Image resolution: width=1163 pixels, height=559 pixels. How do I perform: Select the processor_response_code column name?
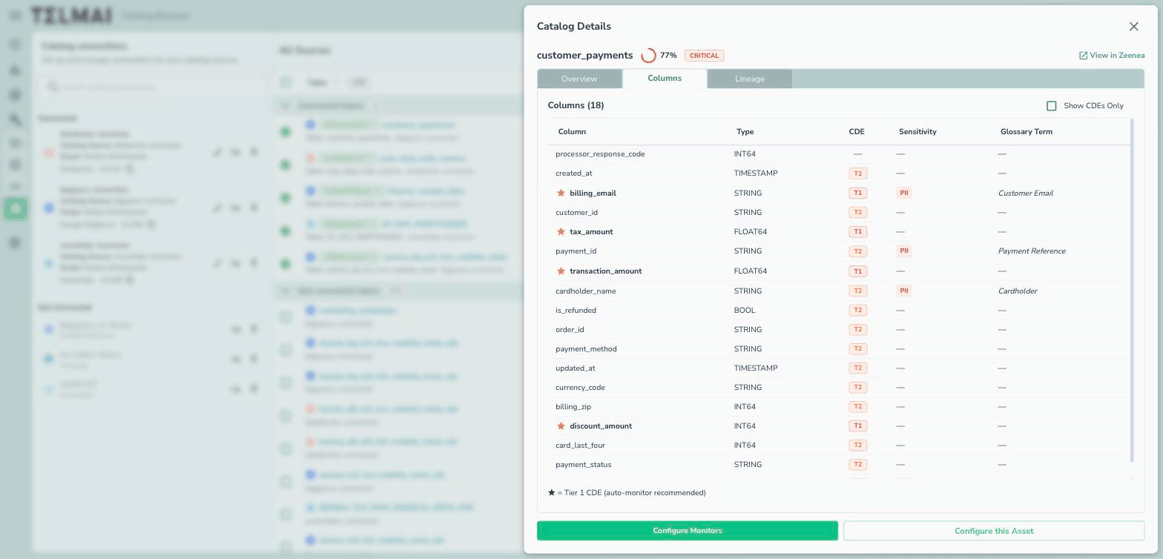tap(600, 154)
